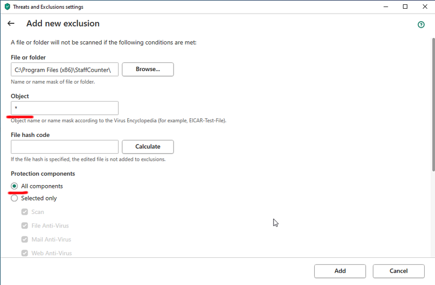The image size is (435, 285).
Task: Go back using the arrow icon
Action: pos(11,23)
